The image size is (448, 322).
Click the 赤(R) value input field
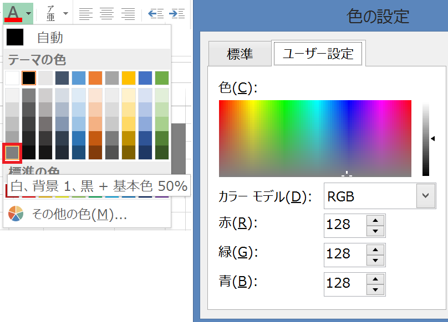click(344, 224)
